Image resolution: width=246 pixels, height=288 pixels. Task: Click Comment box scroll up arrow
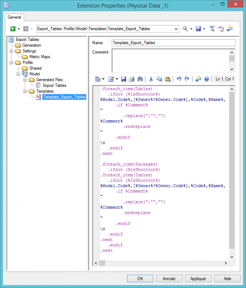click(232, 53)
